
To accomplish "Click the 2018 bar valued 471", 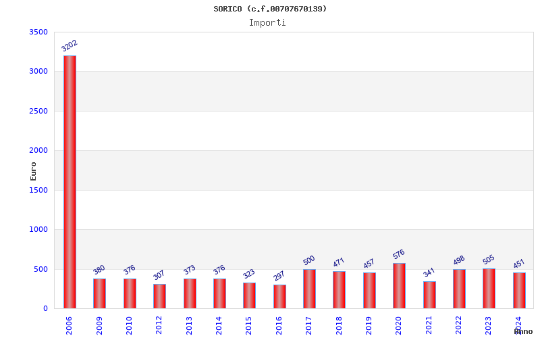I will tap(340, 290).
